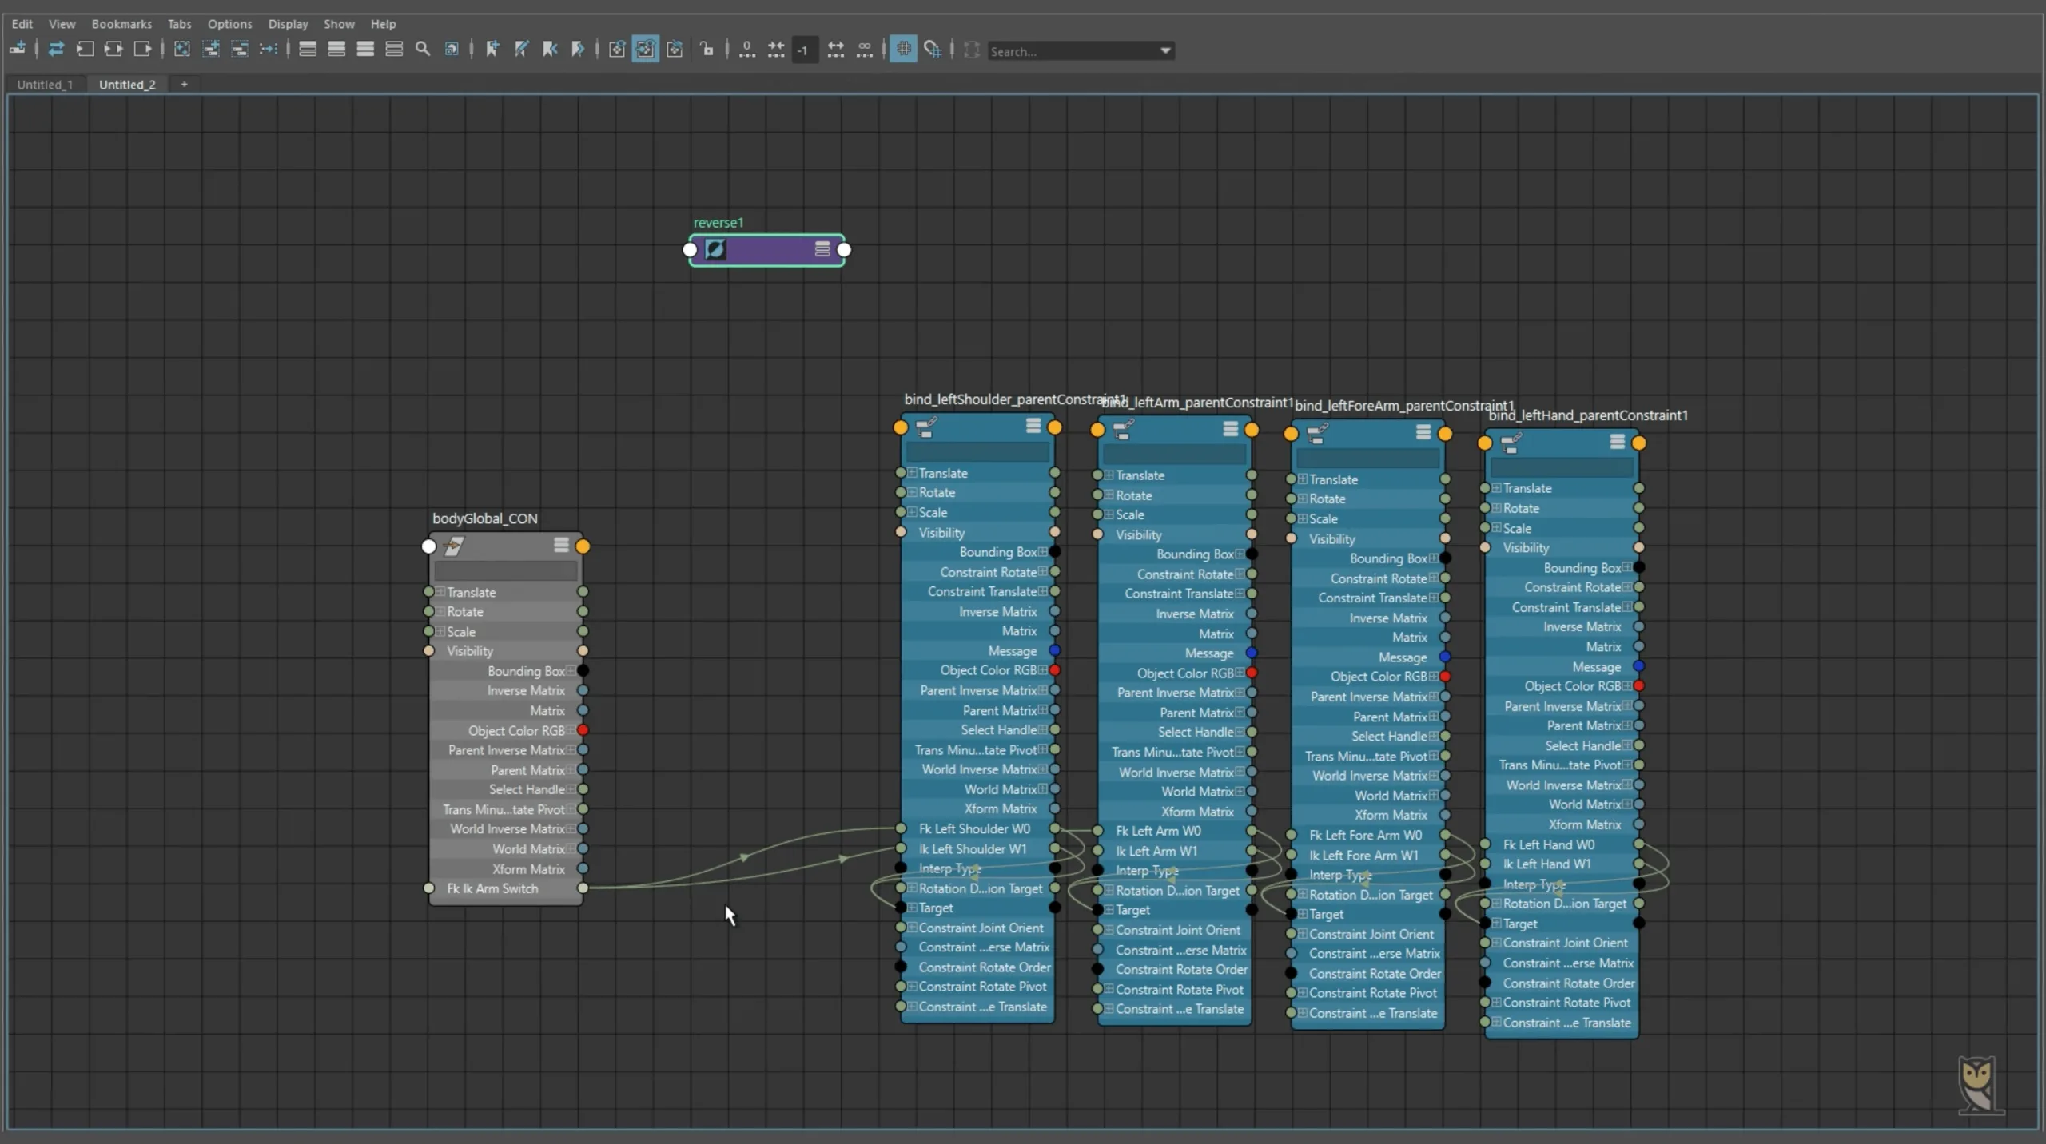Open the Options menu

[x=229, y=23]
